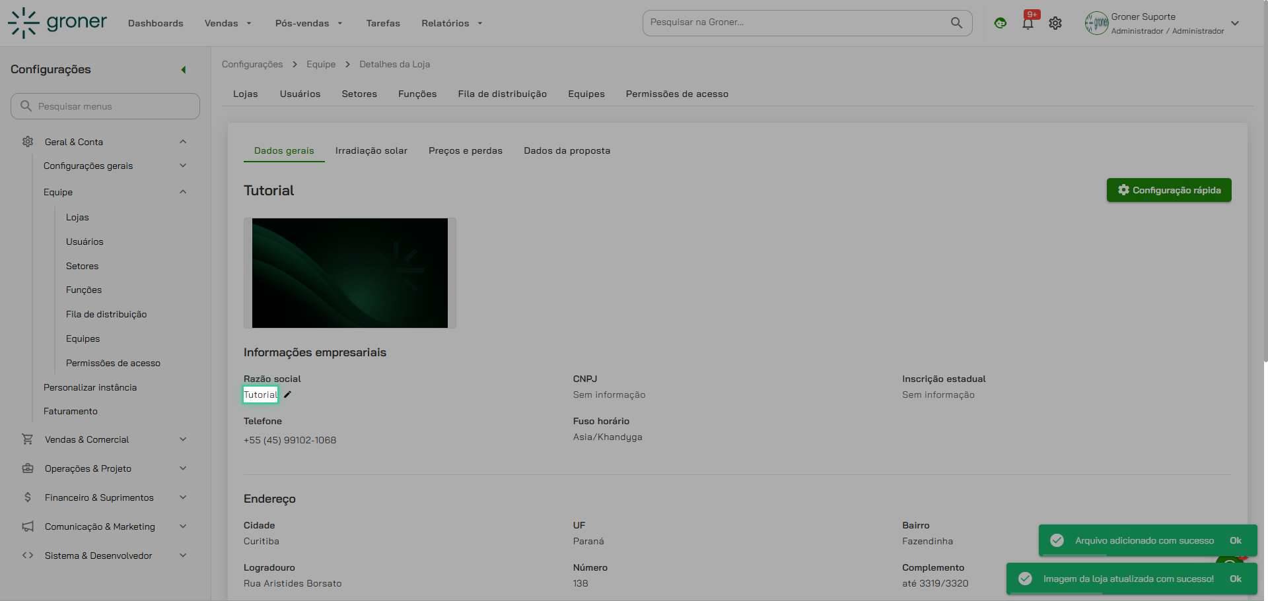This screenshot has height=601, width=1268.
Task: Expand Configurações gerais submenu
Action: [183, 166]
